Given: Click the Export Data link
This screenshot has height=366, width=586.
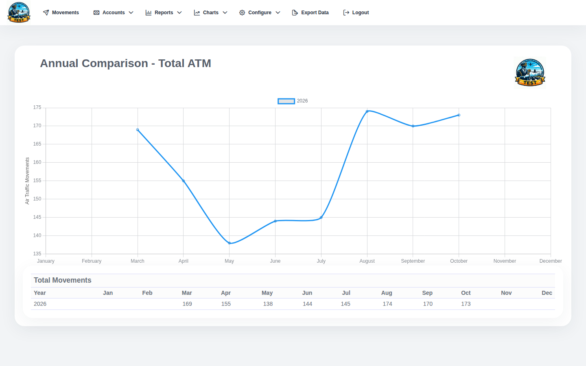Looking at the screenshot, I should (x=310, y=13).
